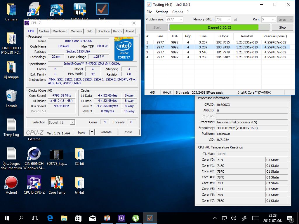This screenshot has width=299, height=224.
Task: Open the Memory (MiB) dropdown
Action: pyautogui.click(x=223, y=20)
